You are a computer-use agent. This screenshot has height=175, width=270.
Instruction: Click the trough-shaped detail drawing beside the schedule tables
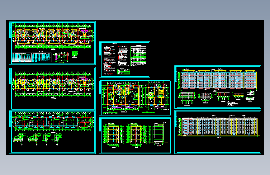(61, 57)
